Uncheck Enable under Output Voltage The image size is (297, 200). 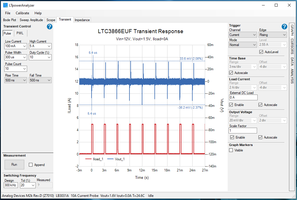point(233,137)
